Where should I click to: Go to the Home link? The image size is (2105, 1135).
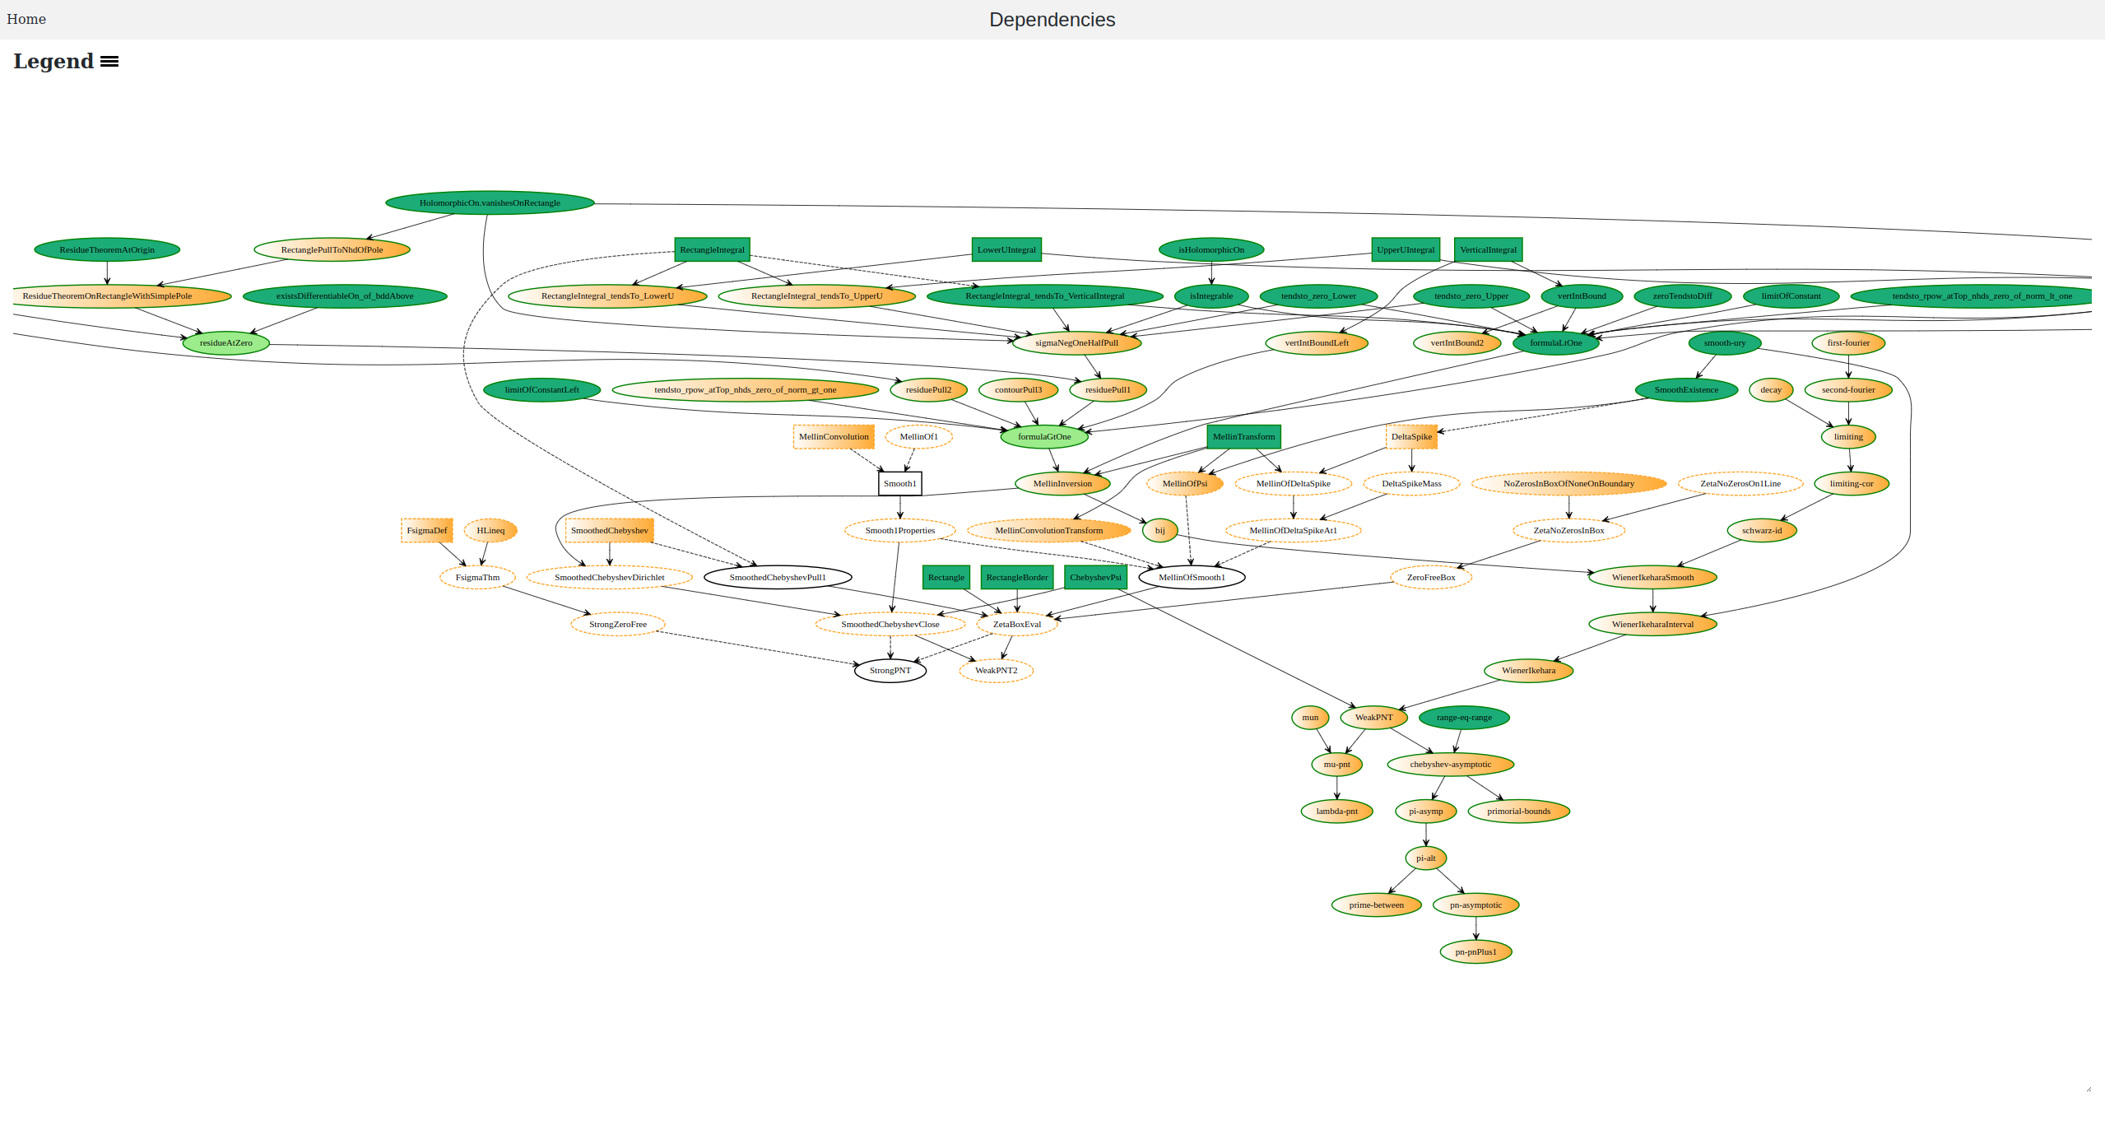pyautogui.click(x=26, y=19)
